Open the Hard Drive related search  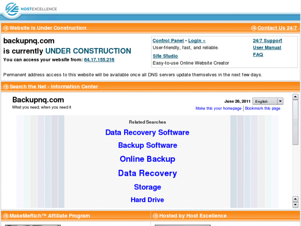click(x=147, y=199)
